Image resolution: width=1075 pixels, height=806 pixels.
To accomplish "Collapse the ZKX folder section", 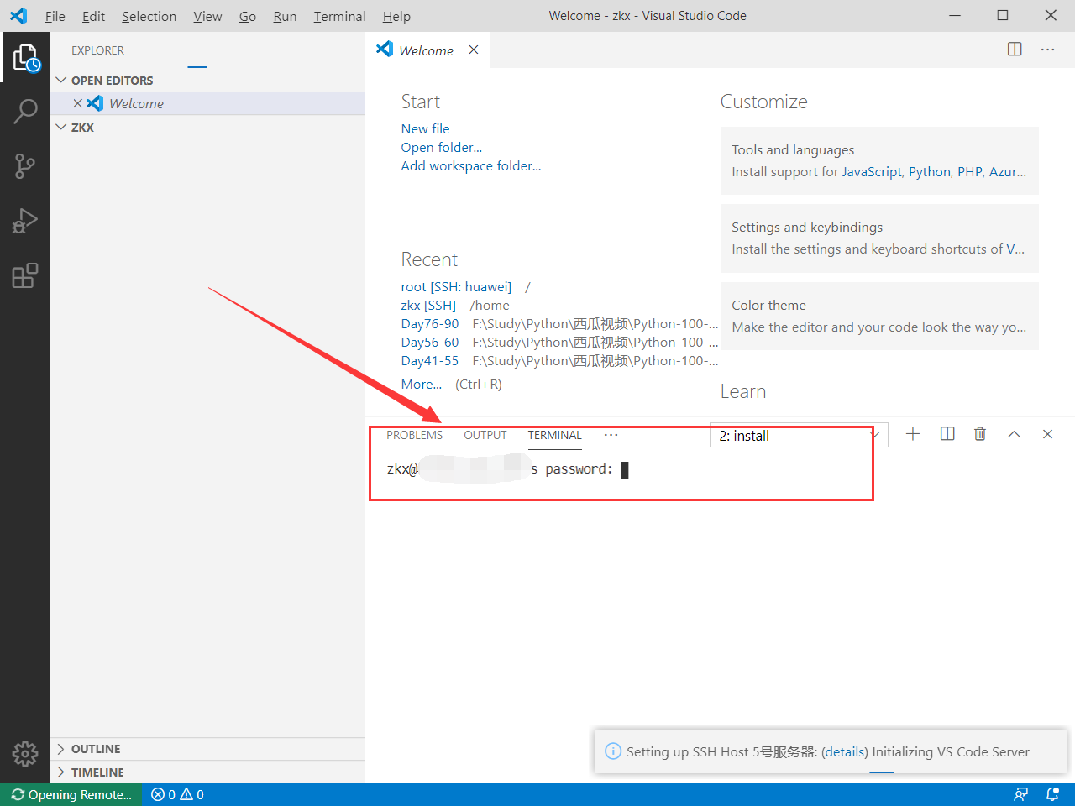I will (207, 127).
